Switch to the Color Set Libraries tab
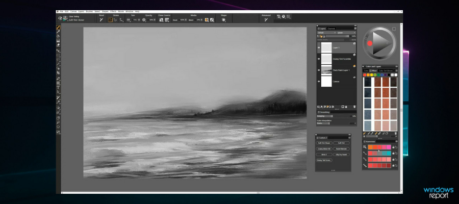The height and width of the screenshot is (204, 459). pos(386,70)
